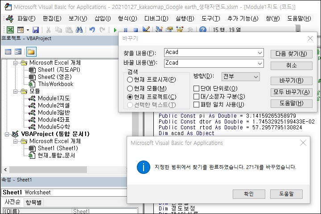321x214 pixels.
Task: Click the project tree horizontal scrollbar thumb
Action: (48, 169)
